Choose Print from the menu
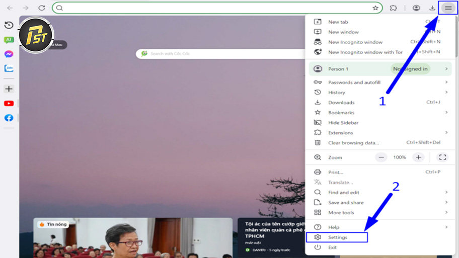459x258 pixels. [380, 173]
